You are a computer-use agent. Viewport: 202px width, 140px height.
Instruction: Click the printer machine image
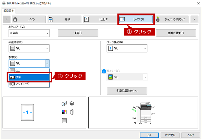143,113
